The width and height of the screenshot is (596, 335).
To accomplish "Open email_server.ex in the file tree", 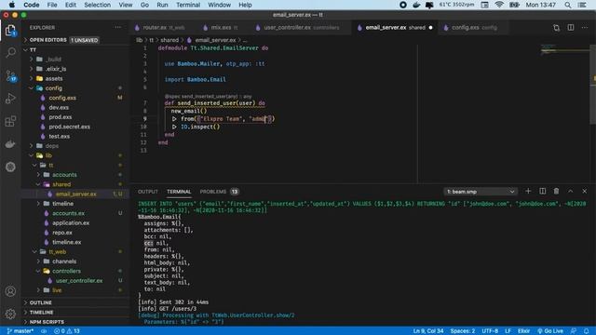I will [x=76, y=194].
